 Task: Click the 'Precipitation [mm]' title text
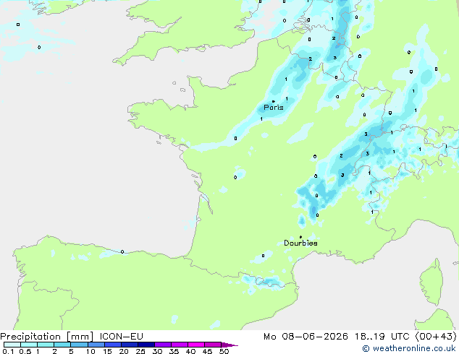pyautogui.click(x=47, y=337)
